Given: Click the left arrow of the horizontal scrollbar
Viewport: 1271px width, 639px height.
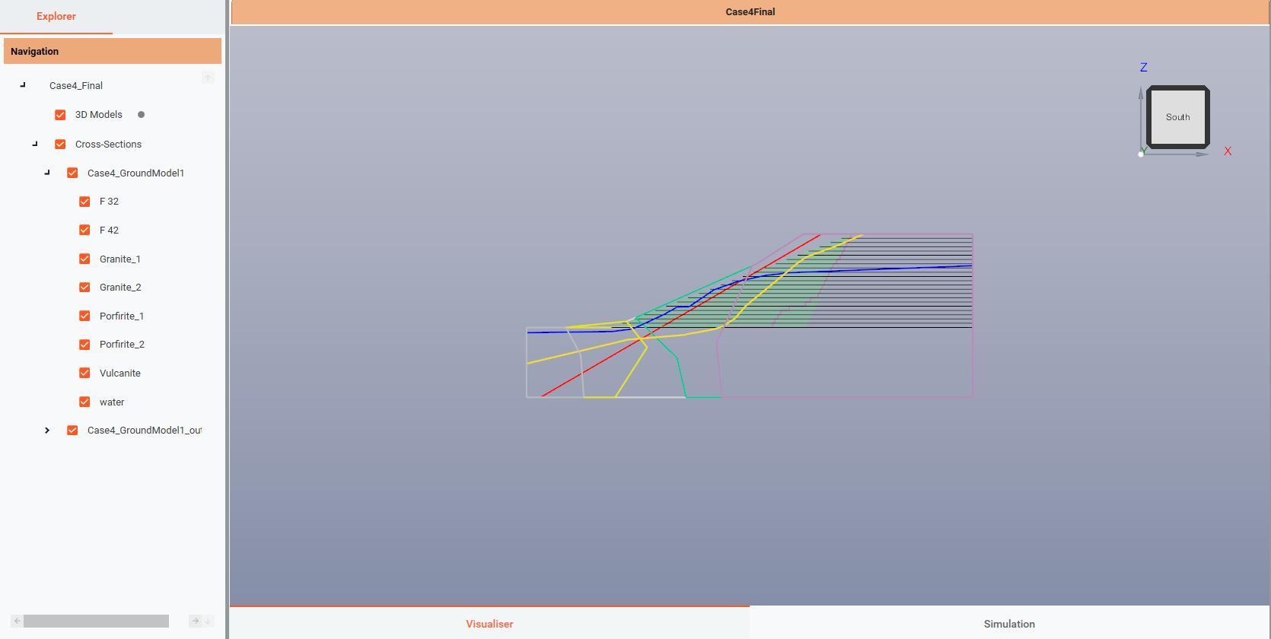Looking at the screenshot, I should (17, 622).
